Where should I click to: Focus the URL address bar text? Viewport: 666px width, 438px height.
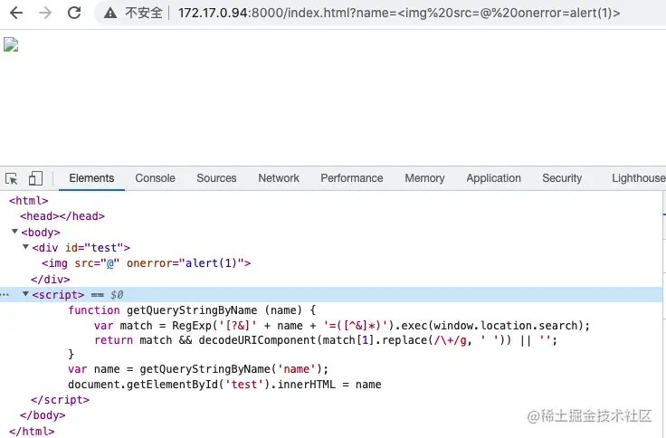399,13
